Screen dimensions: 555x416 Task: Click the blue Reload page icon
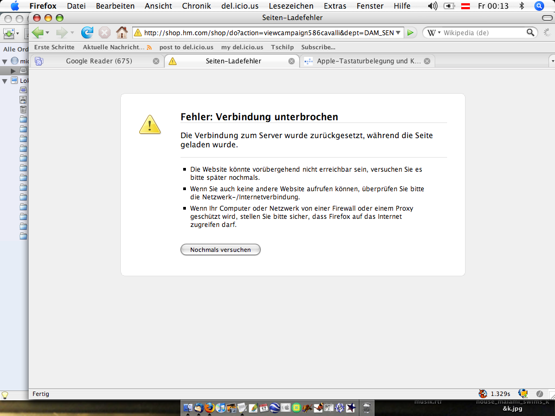pyautogui.click(x=87, y=33)
